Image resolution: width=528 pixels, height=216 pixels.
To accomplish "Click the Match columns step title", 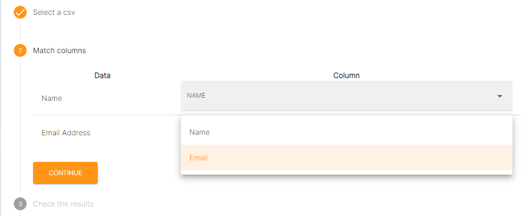I will (59, 50).
